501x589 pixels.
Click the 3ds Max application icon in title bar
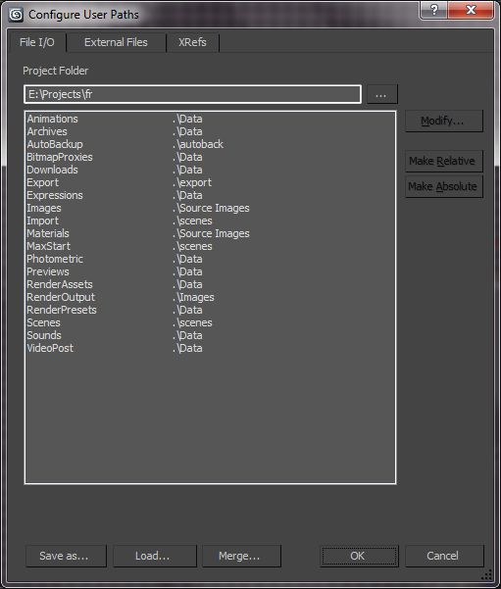coord(16,15)
